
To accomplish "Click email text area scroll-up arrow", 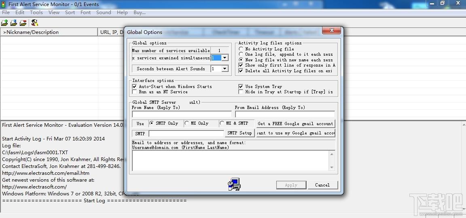I will tap(332, 154).
